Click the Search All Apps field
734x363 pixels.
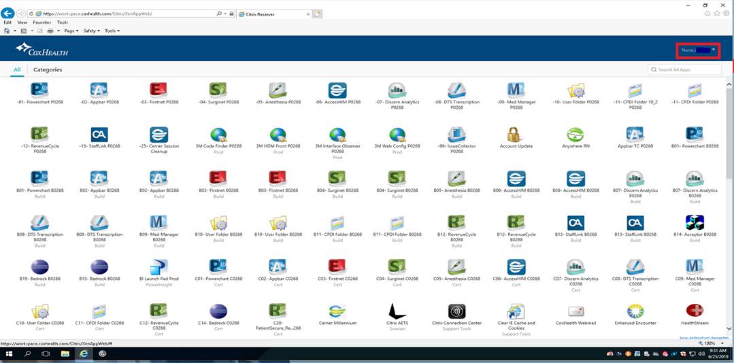coord(688,69)
